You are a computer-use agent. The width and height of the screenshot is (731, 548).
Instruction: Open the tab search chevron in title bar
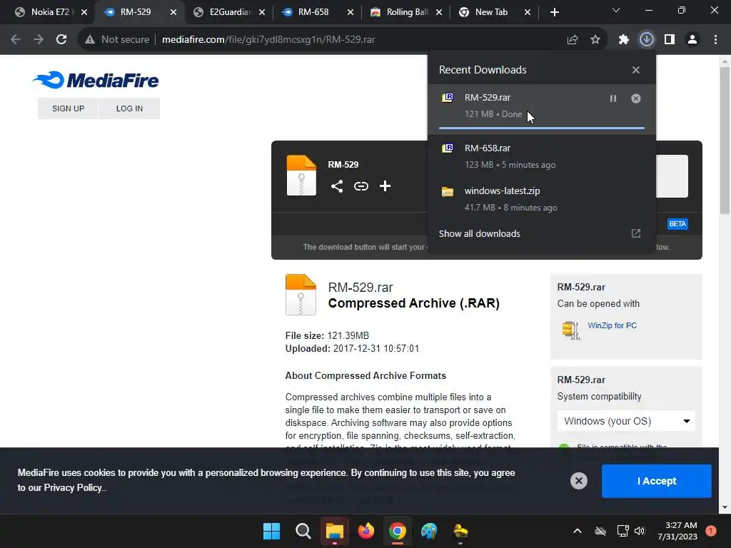(616, 10)
